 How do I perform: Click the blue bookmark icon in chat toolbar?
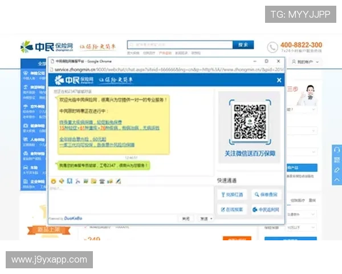tap(70, 181)
